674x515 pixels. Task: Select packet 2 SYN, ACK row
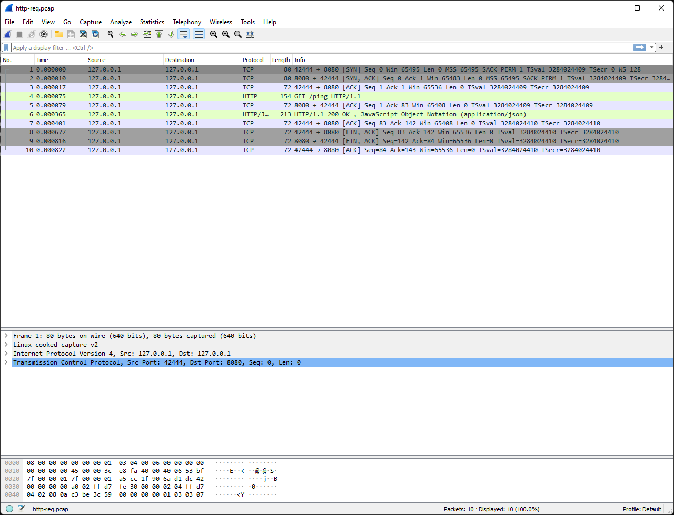337,78
